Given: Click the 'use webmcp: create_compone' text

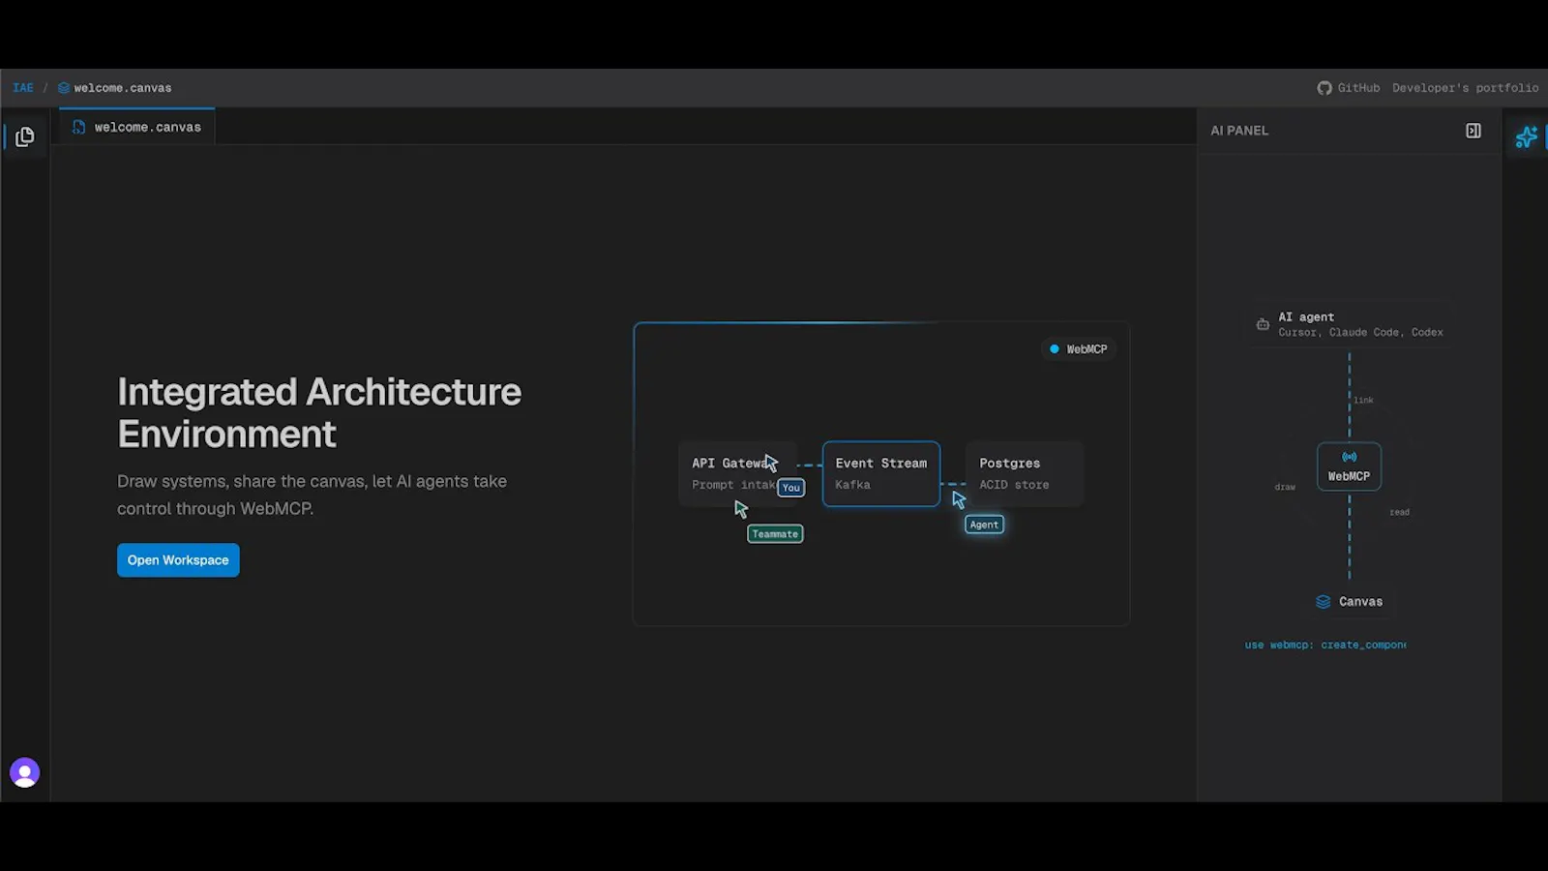Looking at the screenshot, I should [1325, 645].
